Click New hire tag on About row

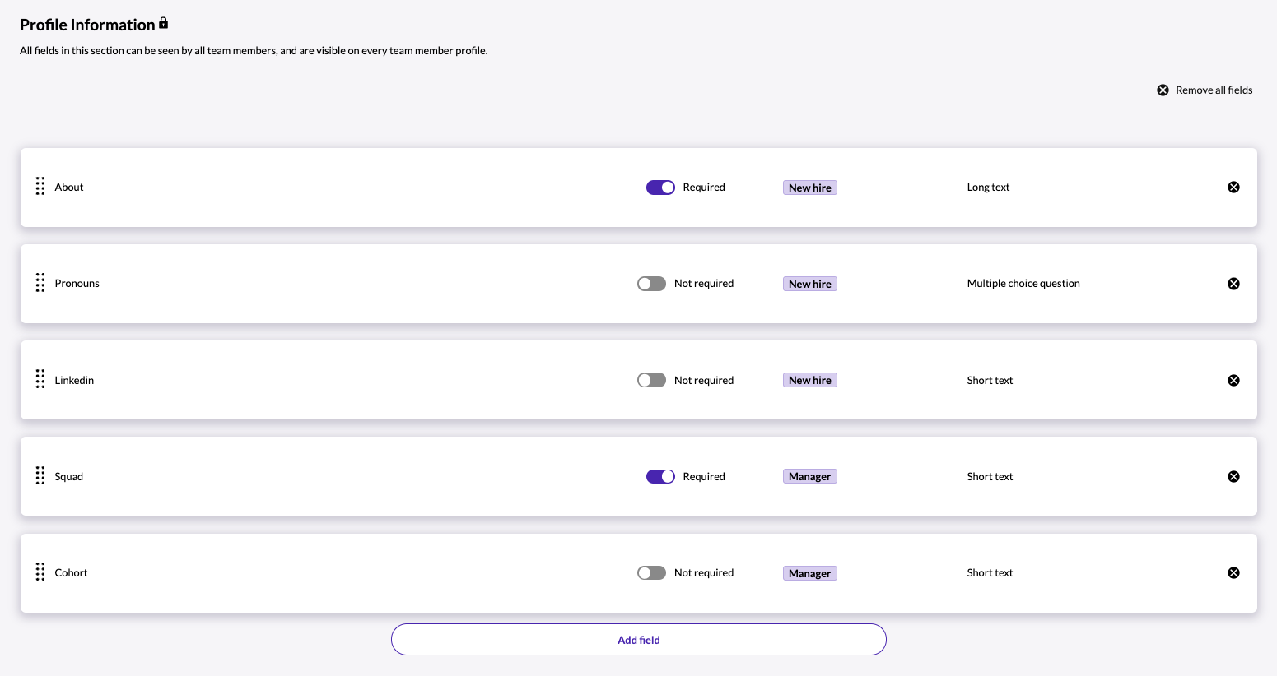pos(810,188)
